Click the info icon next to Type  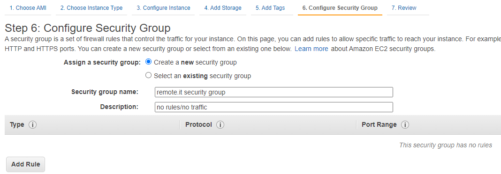[32, 124]
